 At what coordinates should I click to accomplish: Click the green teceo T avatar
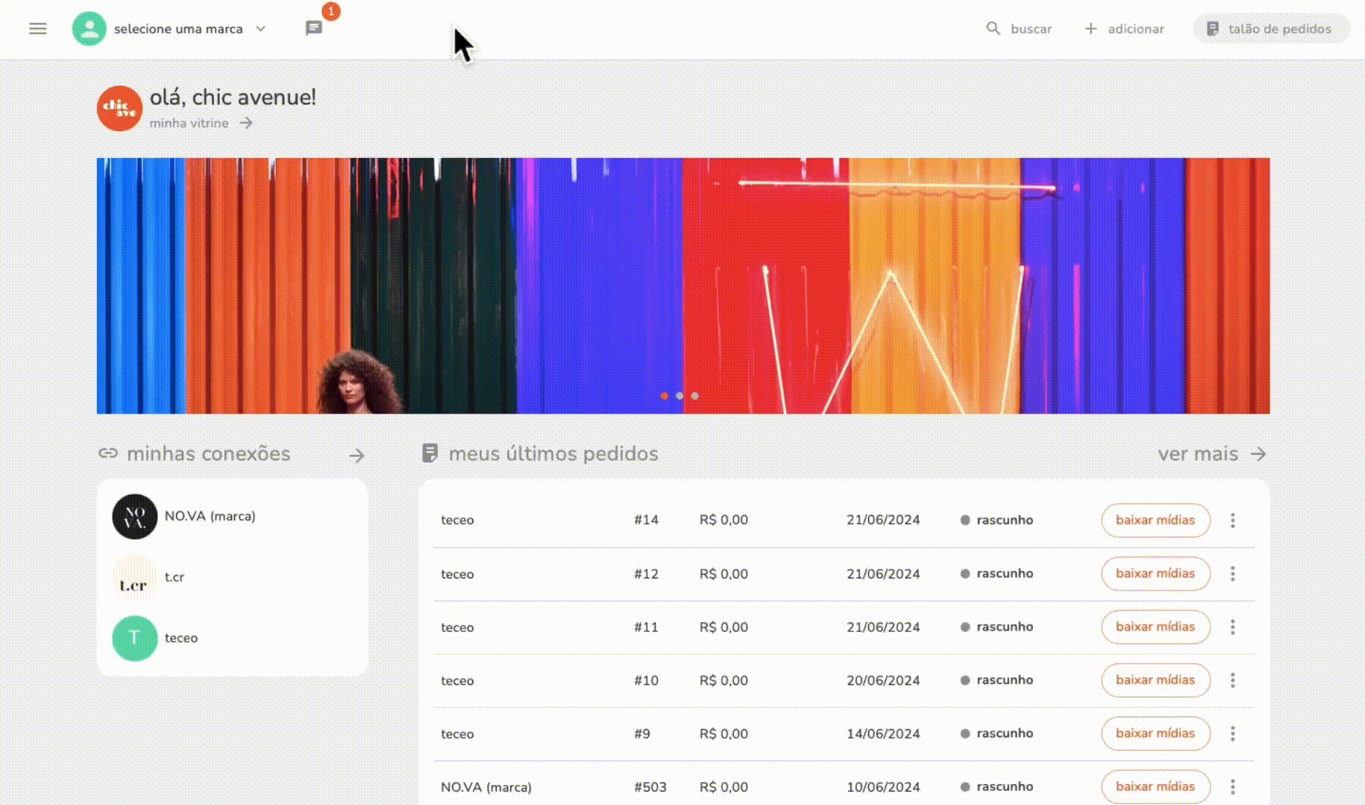pyautogui.click(x=134, y=638)
